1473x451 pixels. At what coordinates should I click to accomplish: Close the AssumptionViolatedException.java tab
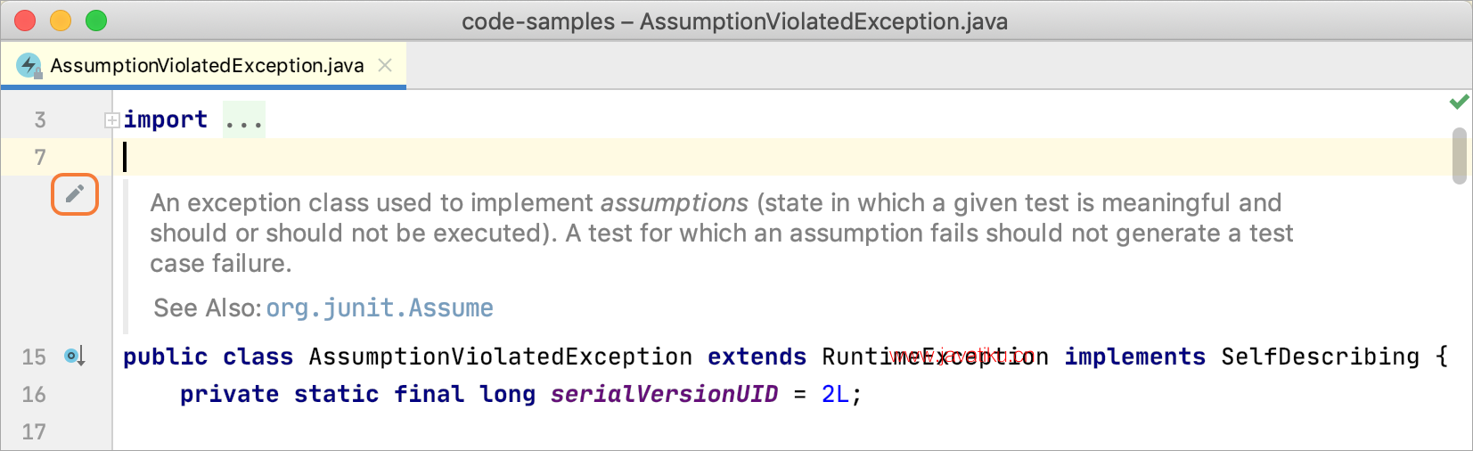click(x=385, y=65)
